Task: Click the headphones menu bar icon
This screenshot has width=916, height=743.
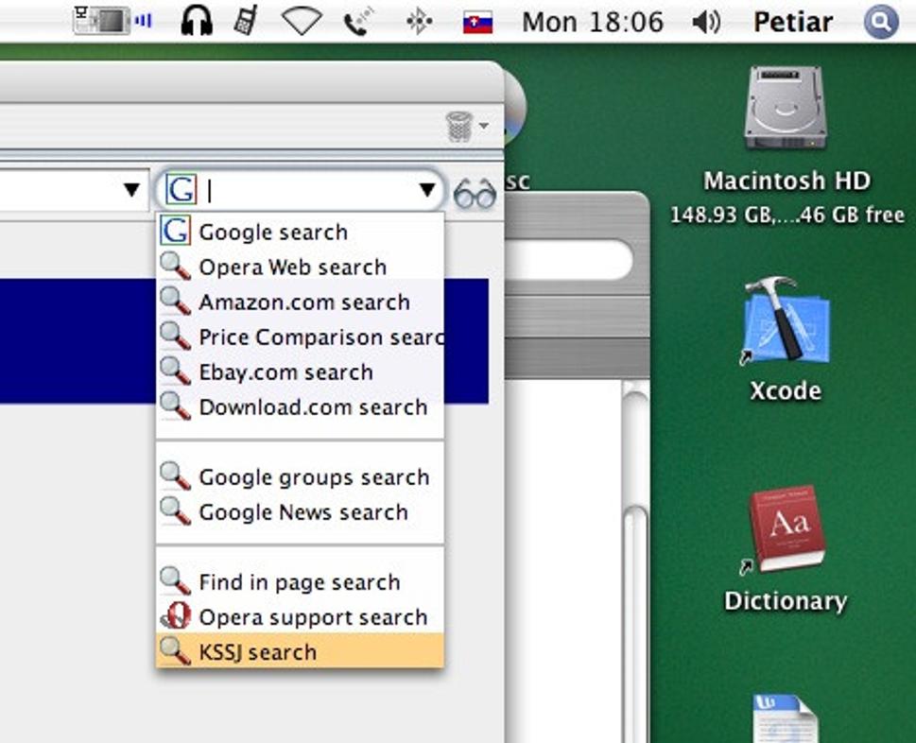Action: pyautogui.click(x=197, y=21)
